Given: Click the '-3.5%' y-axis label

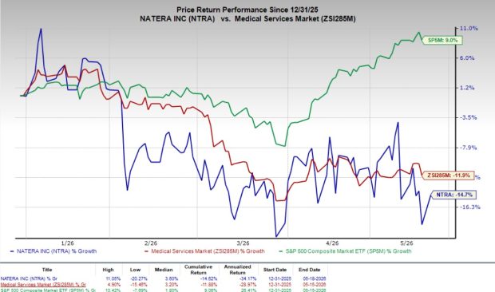Looking at the screenshot, I should [x=469, y=117].
